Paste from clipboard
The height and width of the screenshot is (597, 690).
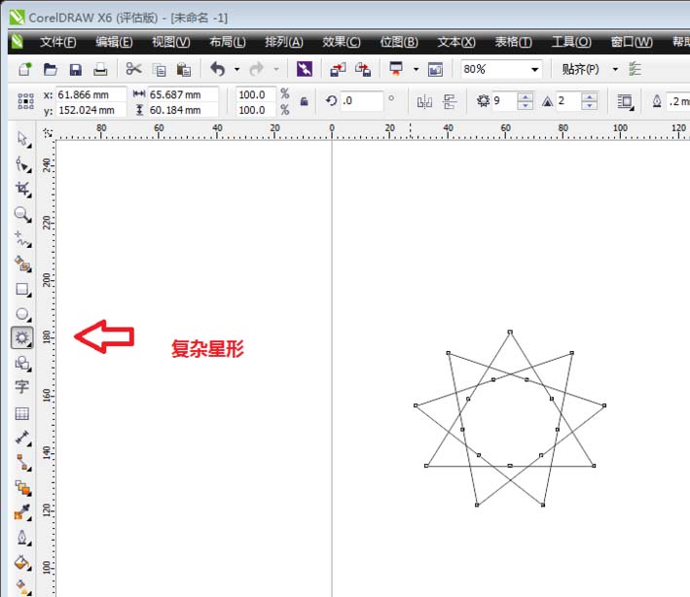click(x=184, y=69)
